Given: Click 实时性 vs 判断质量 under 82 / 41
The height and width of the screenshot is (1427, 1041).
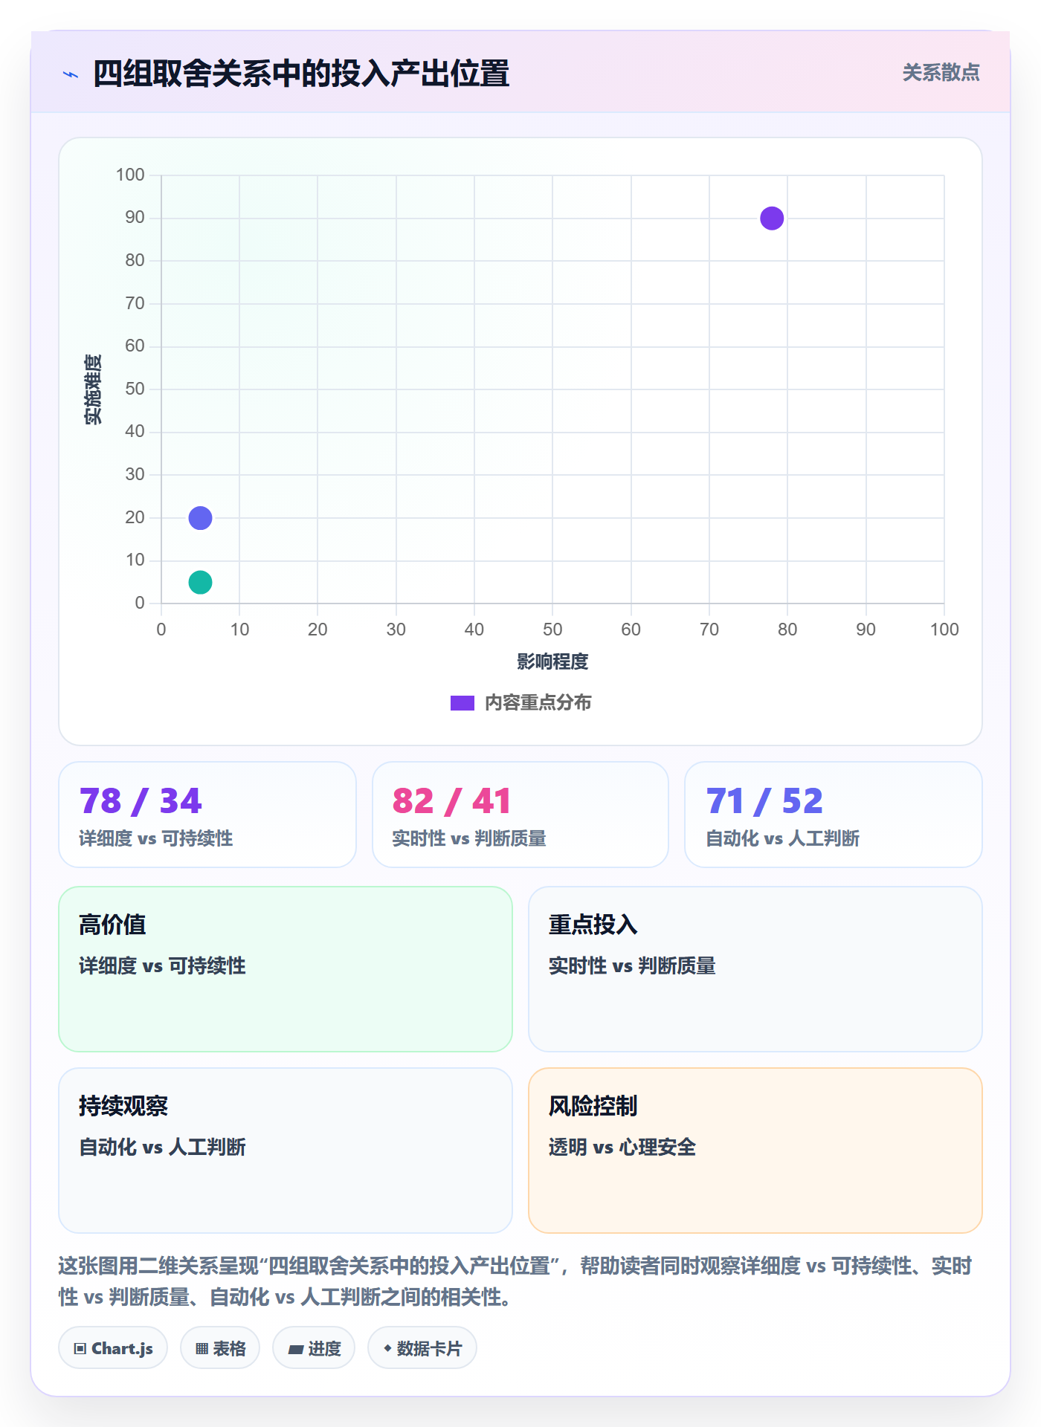Looking at the screenshot, I should 469,838.
